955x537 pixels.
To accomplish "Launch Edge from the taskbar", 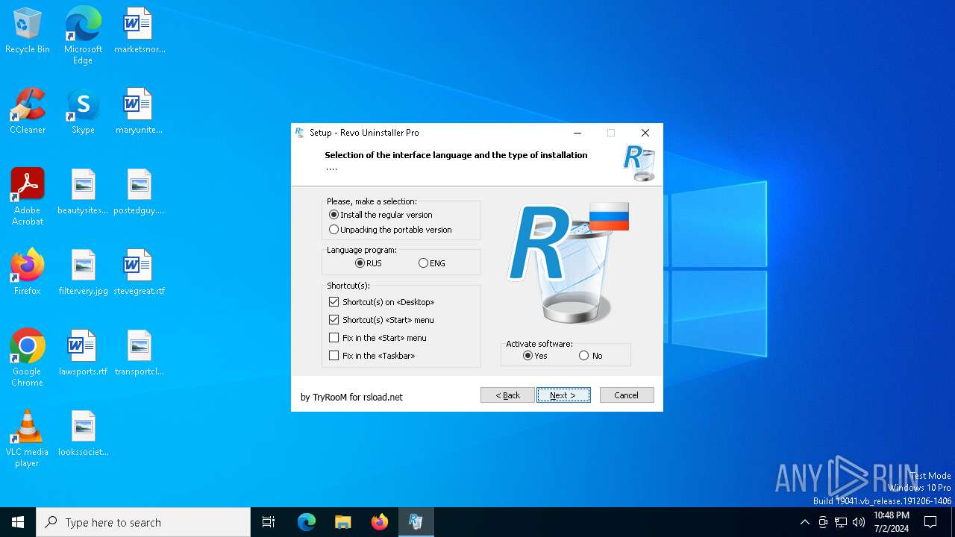I will [x=307, y=522].
